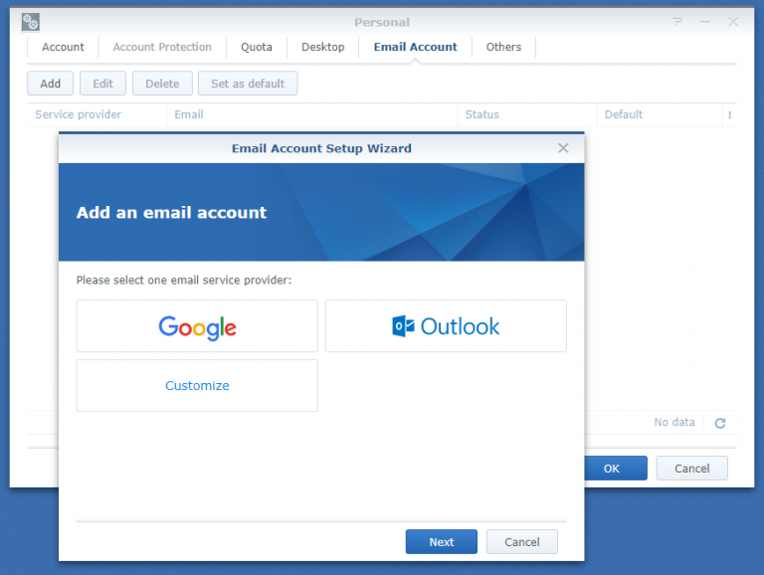Click the Edit email account button
The width and height of the screenshot is (764, 575).
pos(102,84)
